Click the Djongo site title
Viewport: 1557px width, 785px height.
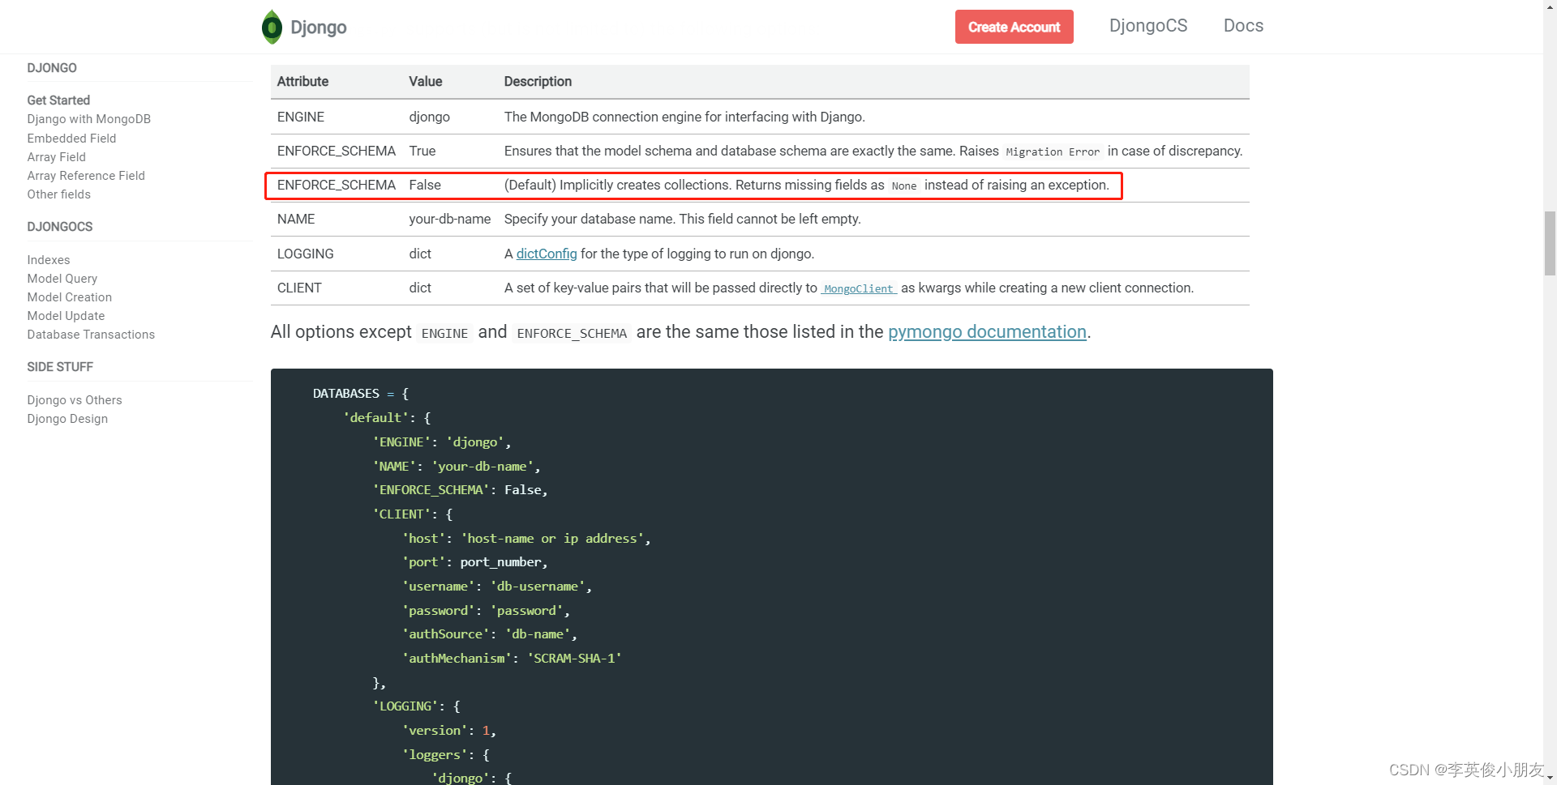click(318, 28)
